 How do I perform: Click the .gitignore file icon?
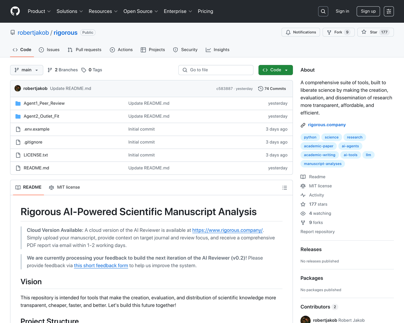[18, 142]
